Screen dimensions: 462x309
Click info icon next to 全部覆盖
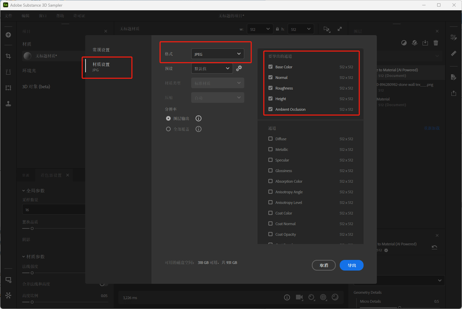[199, 129]
